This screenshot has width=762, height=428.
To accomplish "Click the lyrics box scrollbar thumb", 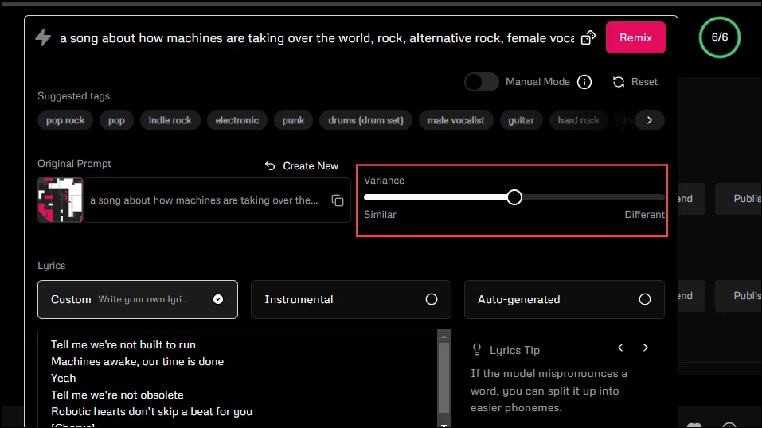I will point(444,377).
